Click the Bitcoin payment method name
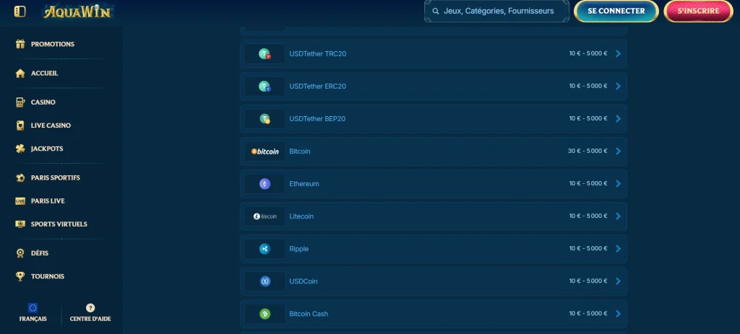Viewport: 740px width, 334px height. tap(300, 151)
